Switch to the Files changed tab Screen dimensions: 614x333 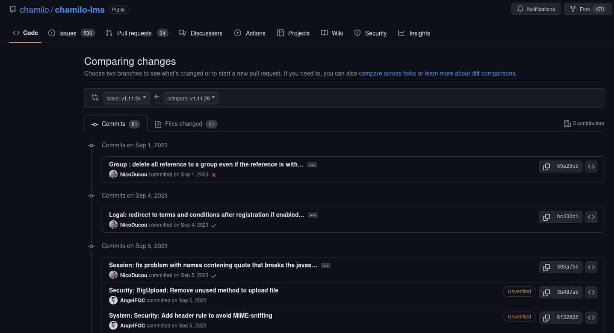coord(186,124)
